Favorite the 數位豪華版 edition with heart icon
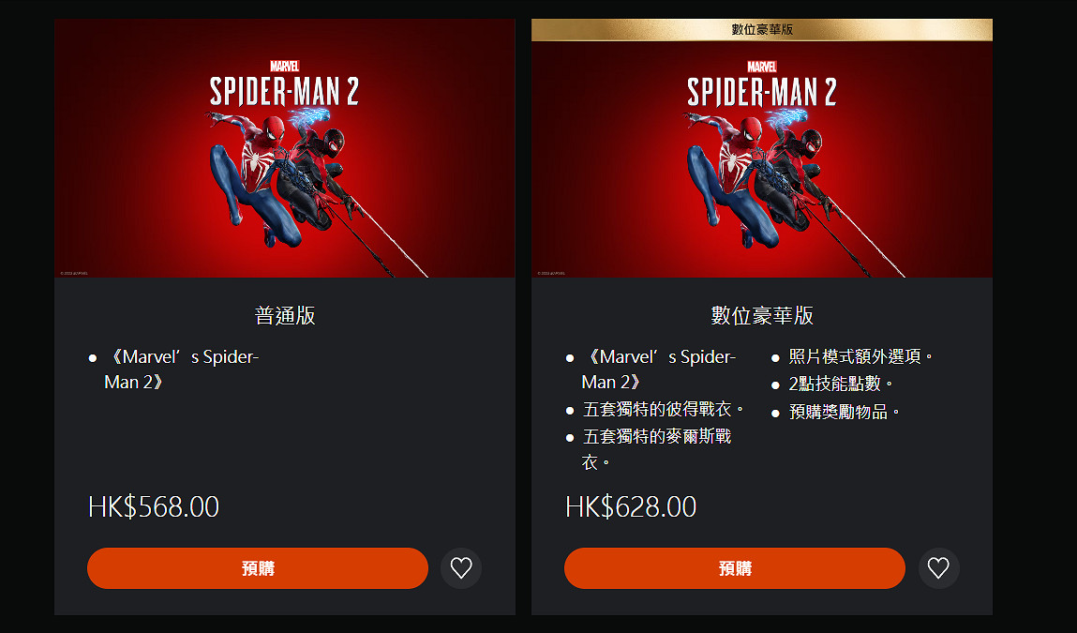This screenshot has width=1077, height=633. (x=938, y=567)
